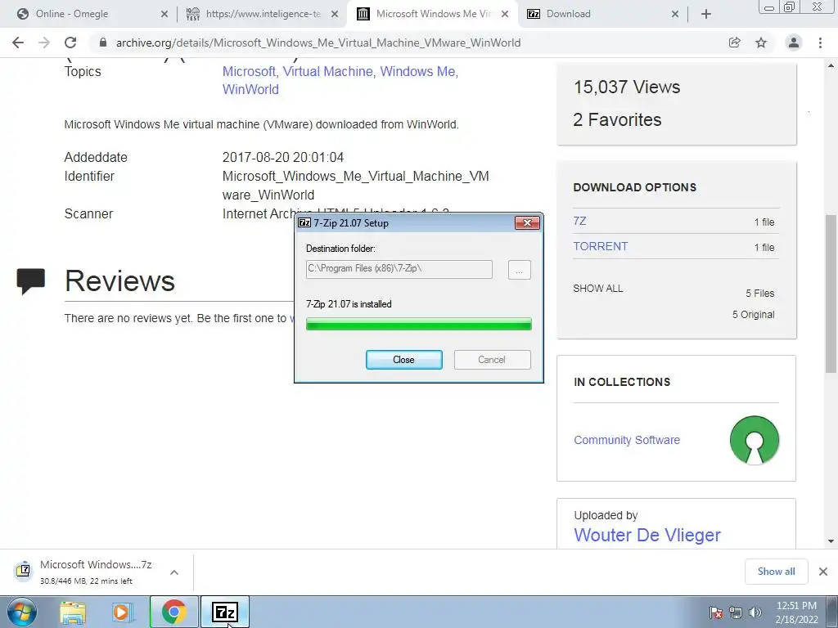Open the WinWorld topic link
Screen dimensions: 838x628
pyautogui.click(x=250, y=89)
